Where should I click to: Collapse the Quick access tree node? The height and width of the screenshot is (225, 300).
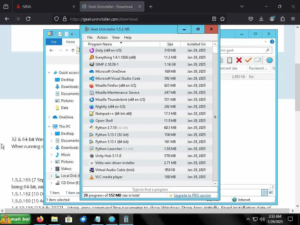point(49,73)
